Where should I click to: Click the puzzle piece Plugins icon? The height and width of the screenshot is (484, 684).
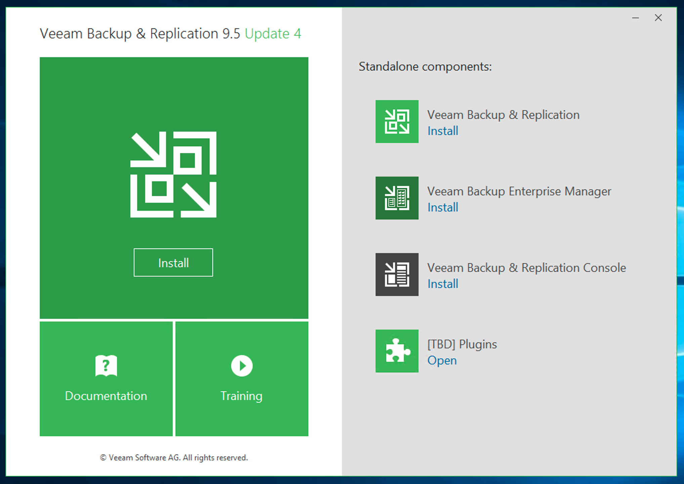(x=397, y=351)
